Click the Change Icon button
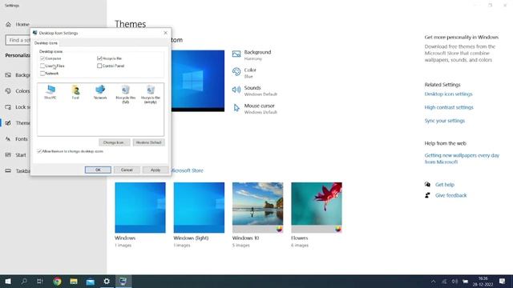The height and width of the screenshot is (288, 513). click(x=114, y=142)
